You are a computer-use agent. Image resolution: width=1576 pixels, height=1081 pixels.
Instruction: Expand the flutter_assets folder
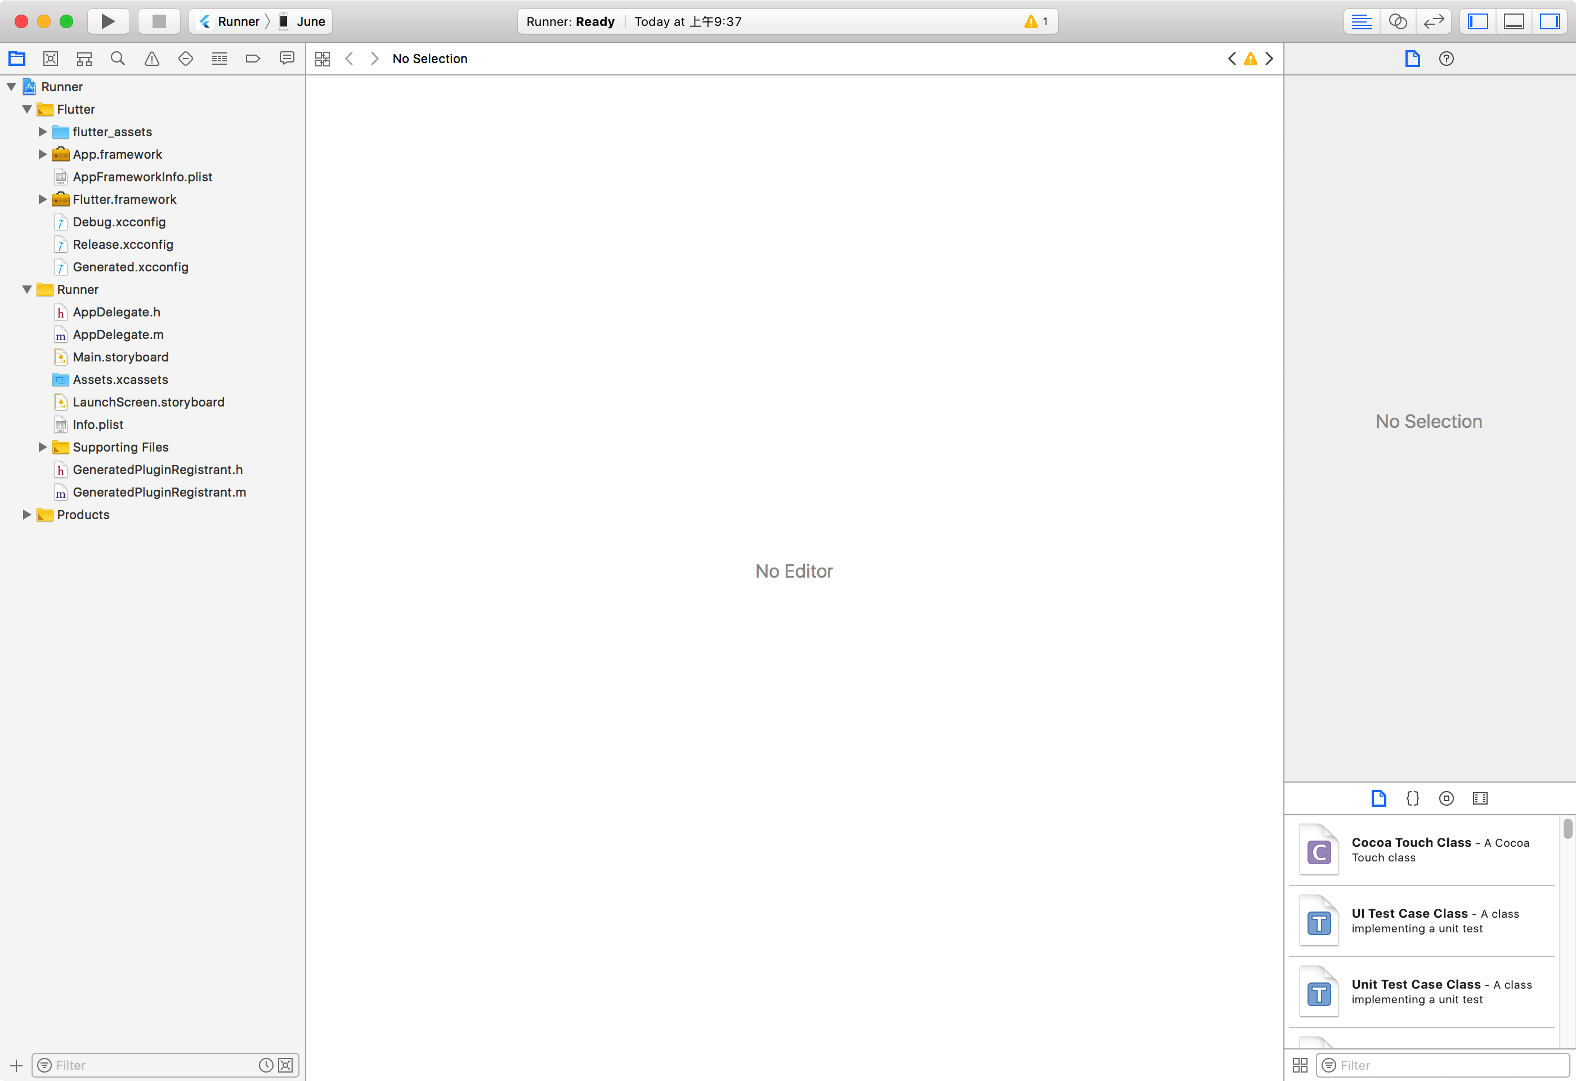pyautogui.click(x=43, y=132)
